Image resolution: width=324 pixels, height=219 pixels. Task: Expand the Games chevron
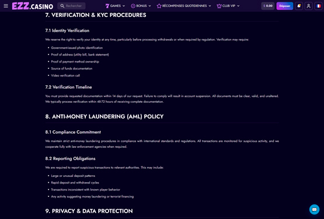point(124,6)
